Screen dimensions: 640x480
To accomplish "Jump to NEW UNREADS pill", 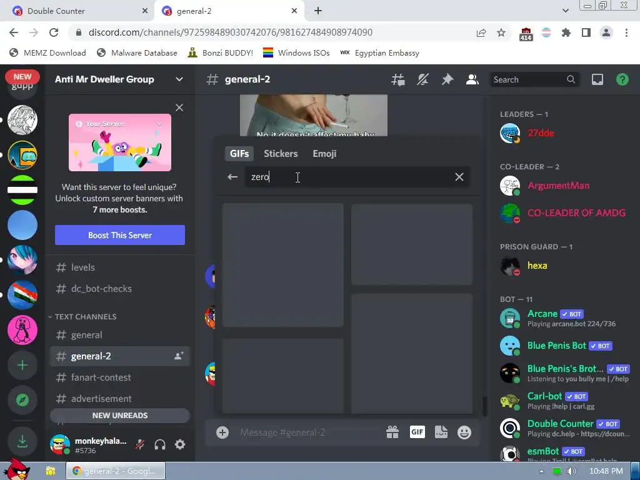I will pyautogui.click(x=120, y=416).
